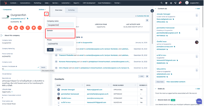Screen dimensions: 204x110
Task: Click Show more button under sidebar contacts
Action: point(160,82)
